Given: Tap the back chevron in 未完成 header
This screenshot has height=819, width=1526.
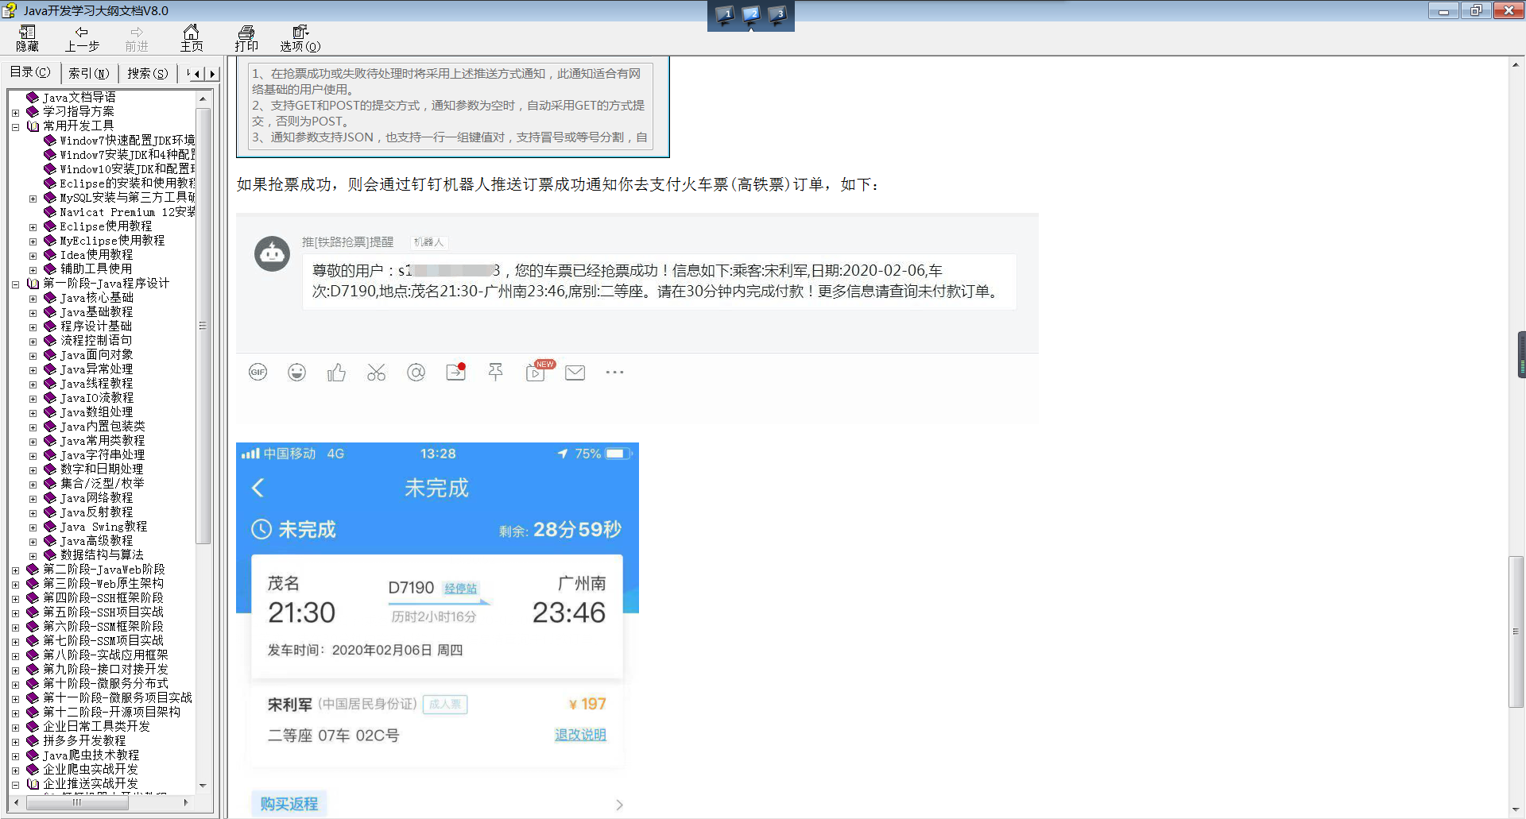Looking at the screenshot, I should click(x=258, y=488).
